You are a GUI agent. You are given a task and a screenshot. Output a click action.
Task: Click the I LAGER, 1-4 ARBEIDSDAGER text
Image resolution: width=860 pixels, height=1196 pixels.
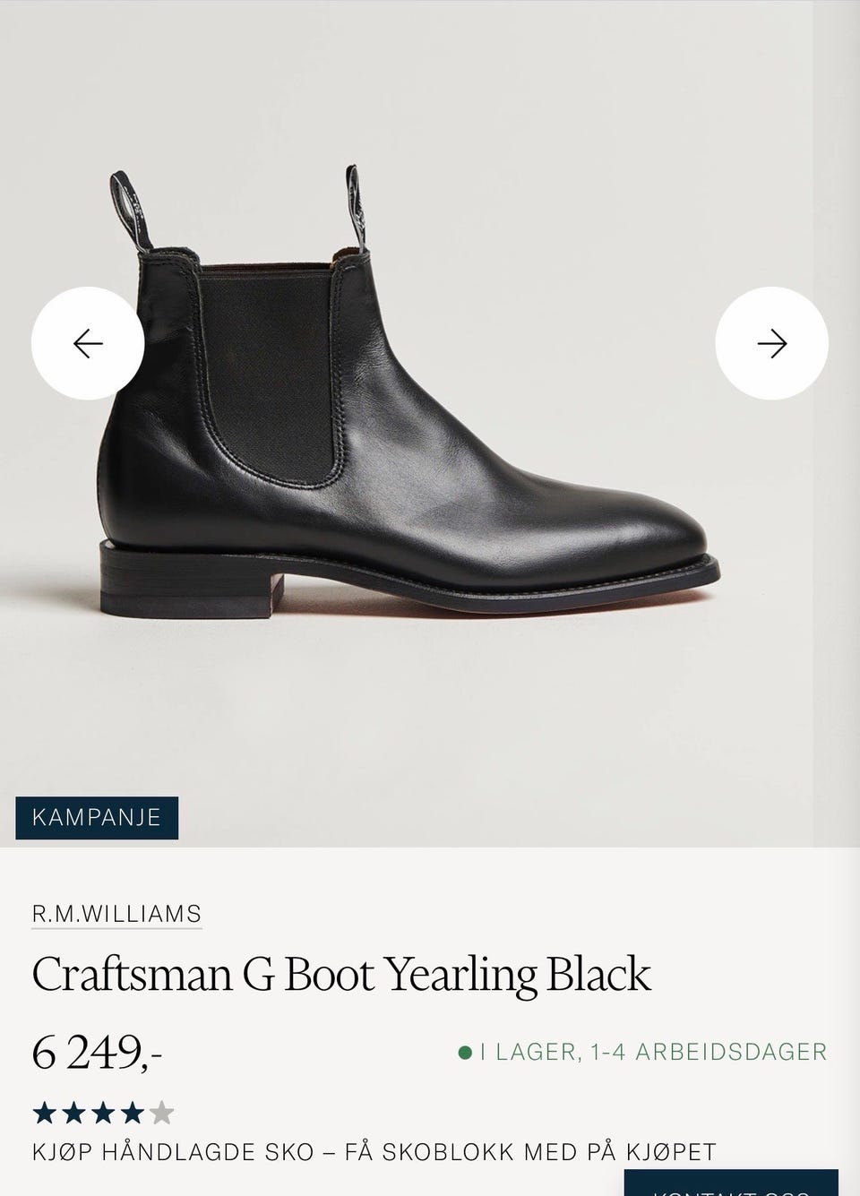[653, 1052]
